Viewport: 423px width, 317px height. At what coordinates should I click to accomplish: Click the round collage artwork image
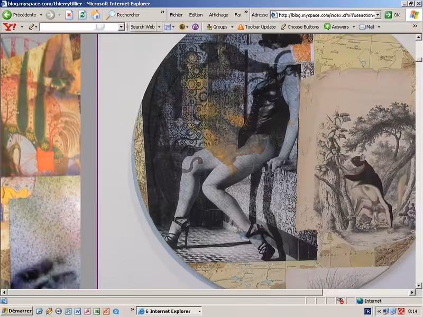pos(273,161)
